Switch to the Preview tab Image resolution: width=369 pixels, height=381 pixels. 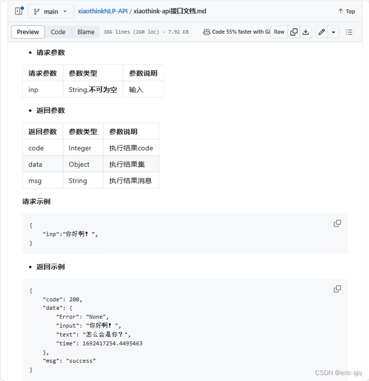(x=28, y=32)
